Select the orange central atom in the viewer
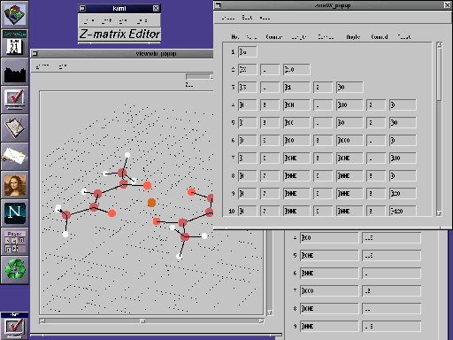The height and width of the screenshot is (340, 453). [x=151, y=203]
